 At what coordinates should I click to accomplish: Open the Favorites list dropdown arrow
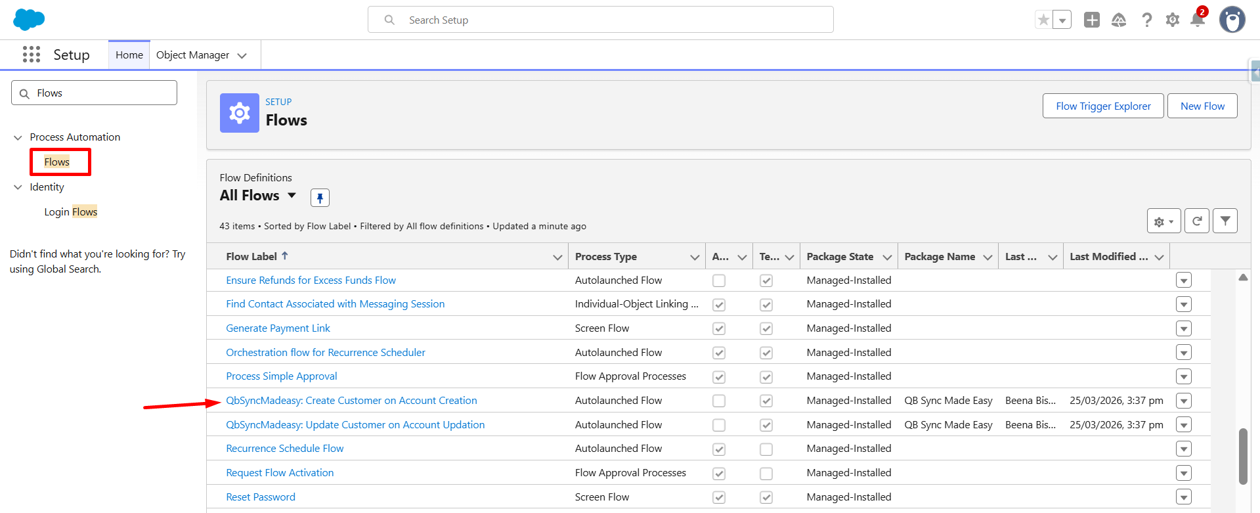1062,20
